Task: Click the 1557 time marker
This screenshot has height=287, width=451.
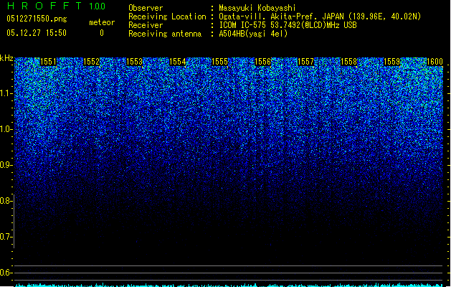Action: [305, 62]
